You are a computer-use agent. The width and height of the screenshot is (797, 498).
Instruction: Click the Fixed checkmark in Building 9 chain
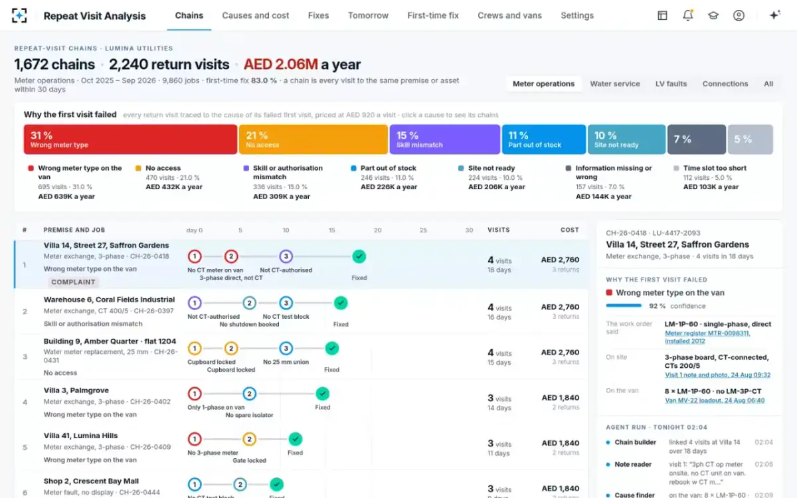pyautogui.click(x=331, y=348)
